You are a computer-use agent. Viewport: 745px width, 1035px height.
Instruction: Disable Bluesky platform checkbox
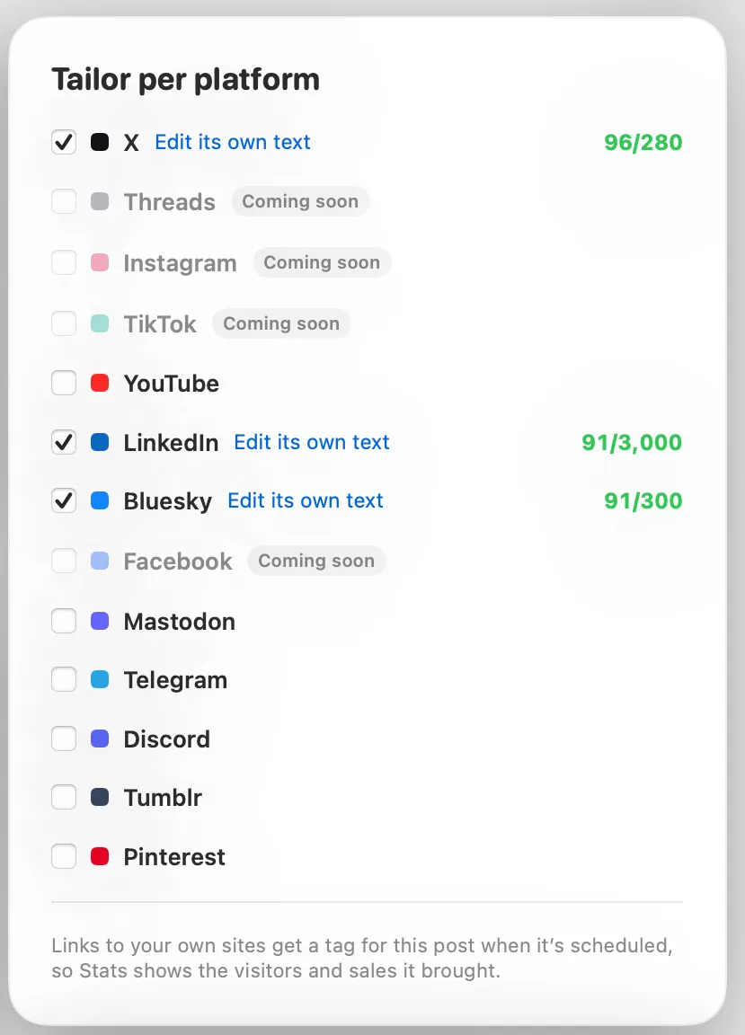tap(64, 500)
